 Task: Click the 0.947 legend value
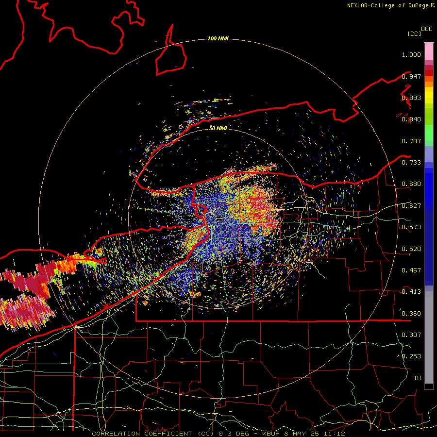411,76
